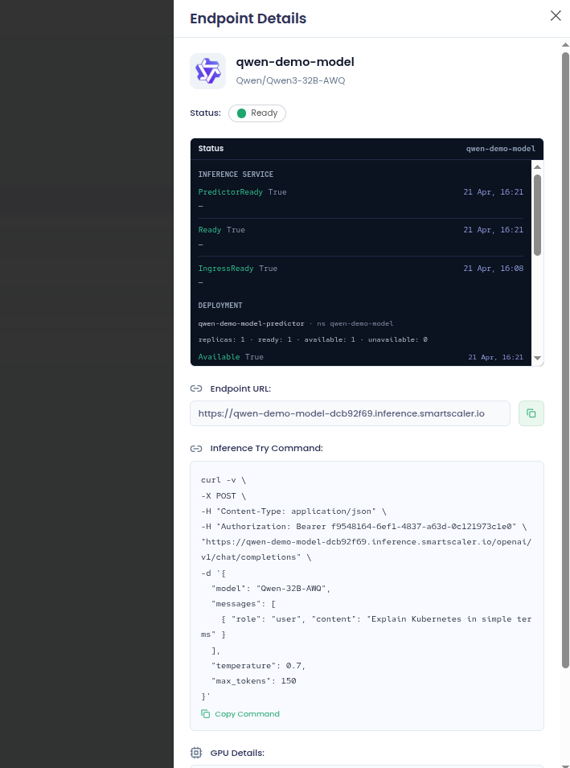Click the Available True deployment condition
Image resolution: width=570 pixels, height=768 pixels.
tap(231, 356)
